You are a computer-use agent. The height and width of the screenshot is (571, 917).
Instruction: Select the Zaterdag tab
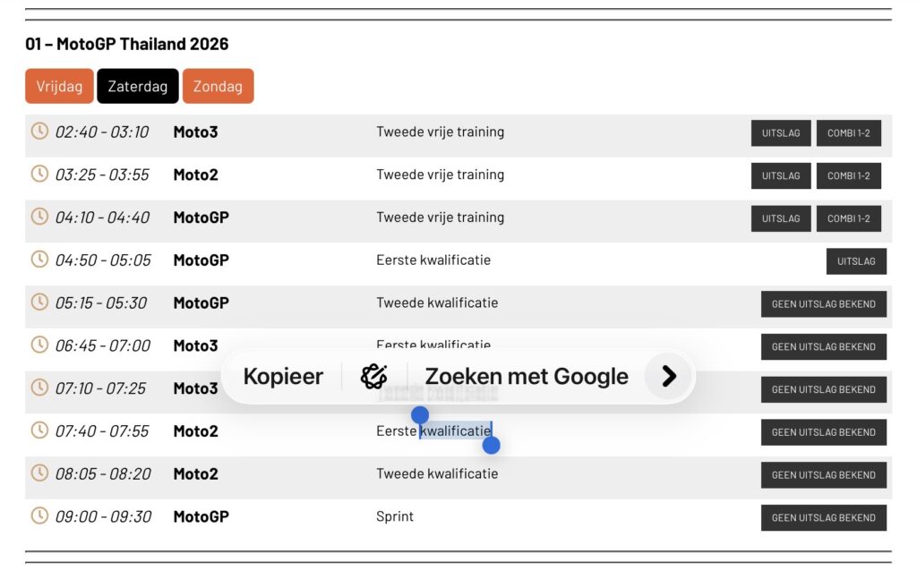pyautogui.click(x=138, y=87)
